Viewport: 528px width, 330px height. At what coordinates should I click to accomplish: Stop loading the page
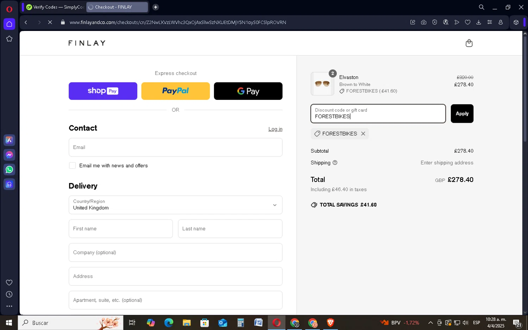[50, 22]
